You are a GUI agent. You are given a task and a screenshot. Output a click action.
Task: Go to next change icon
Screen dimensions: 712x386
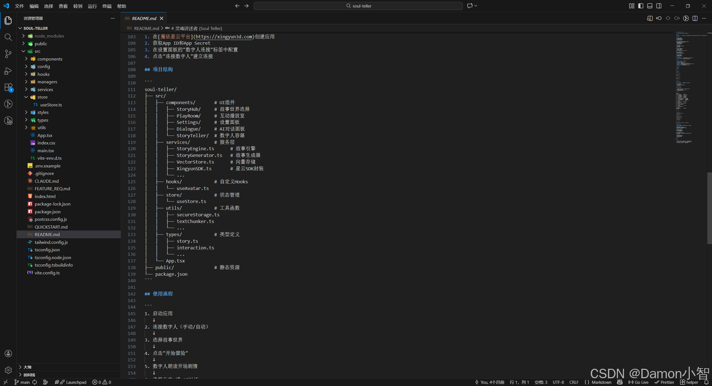[x=677, y=18]
